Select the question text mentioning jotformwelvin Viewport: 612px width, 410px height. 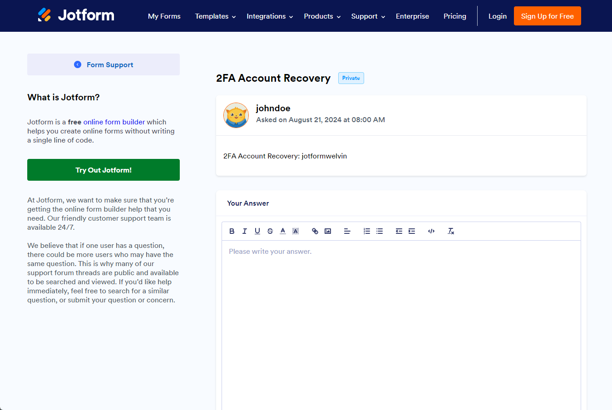(x=285, y=156)
